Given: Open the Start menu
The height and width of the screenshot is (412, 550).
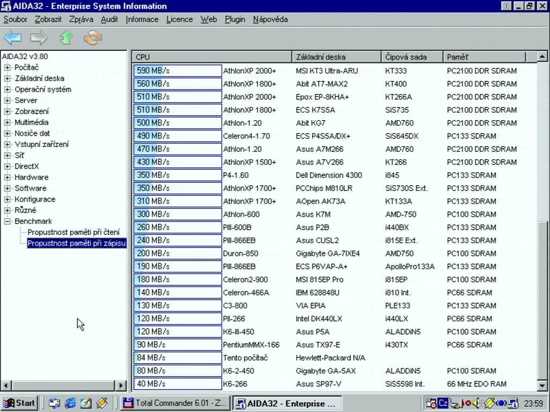Looking at the screenshot, I should point(20,403).
